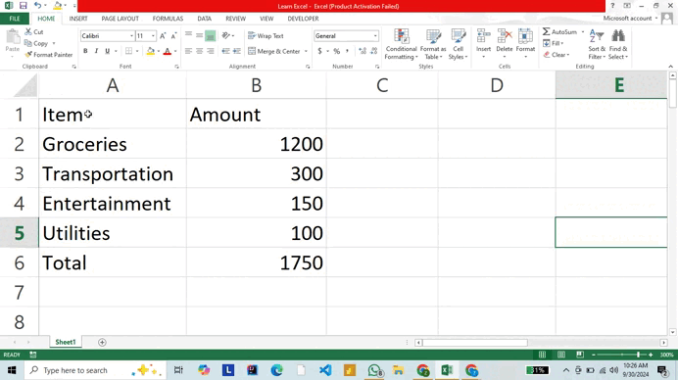Click the zoom slider handle
Image resolution: width=678 pixels, height=380 pixels.
click(638, 355)
